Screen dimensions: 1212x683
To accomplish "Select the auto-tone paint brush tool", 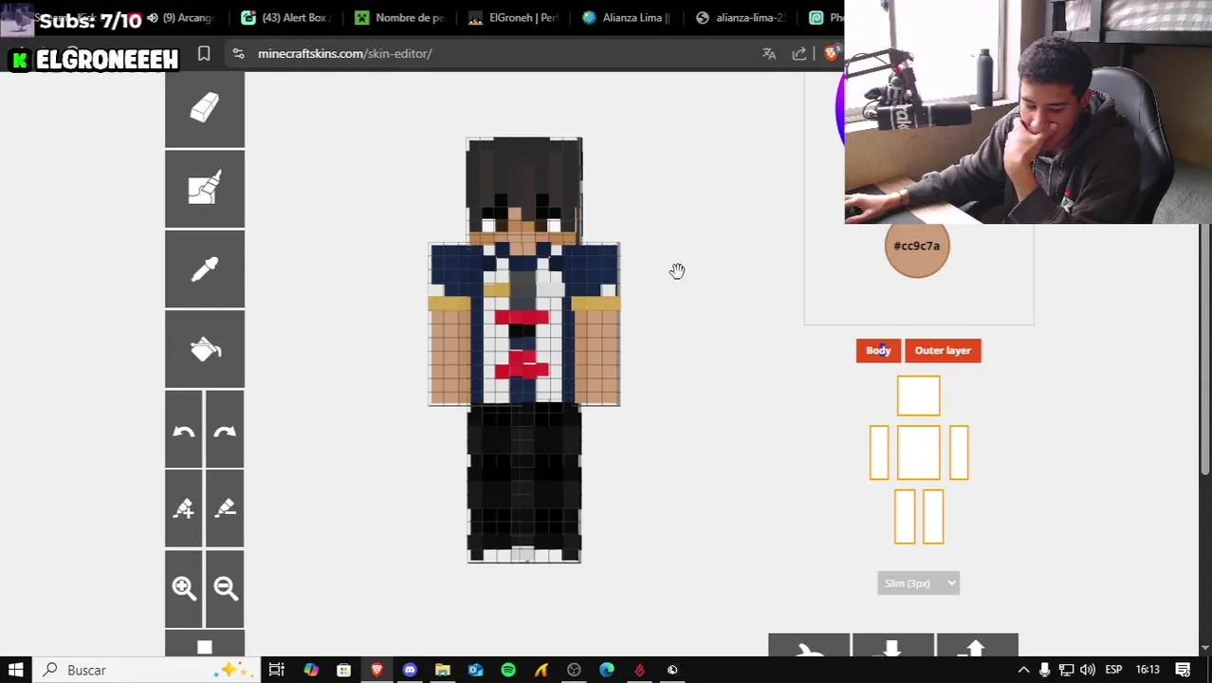I will point(204,189).
